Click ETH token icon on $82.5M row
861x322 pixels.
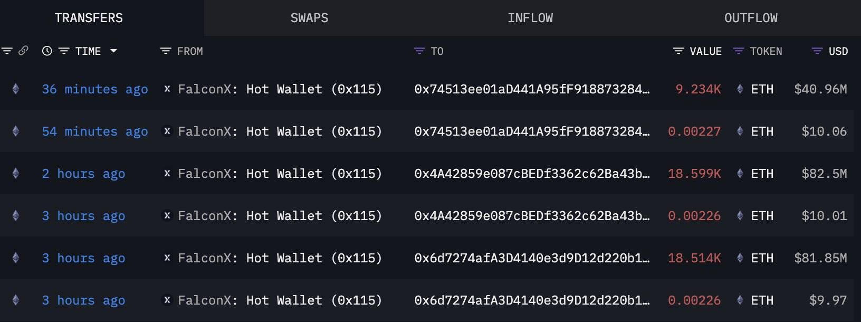click(740, 174)
